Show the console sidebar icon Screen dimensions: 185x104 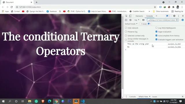pos(126,20)
